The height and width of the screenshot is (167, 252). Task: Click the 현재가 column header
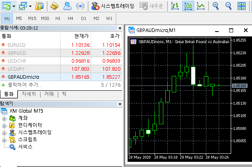tap(76, 36)
